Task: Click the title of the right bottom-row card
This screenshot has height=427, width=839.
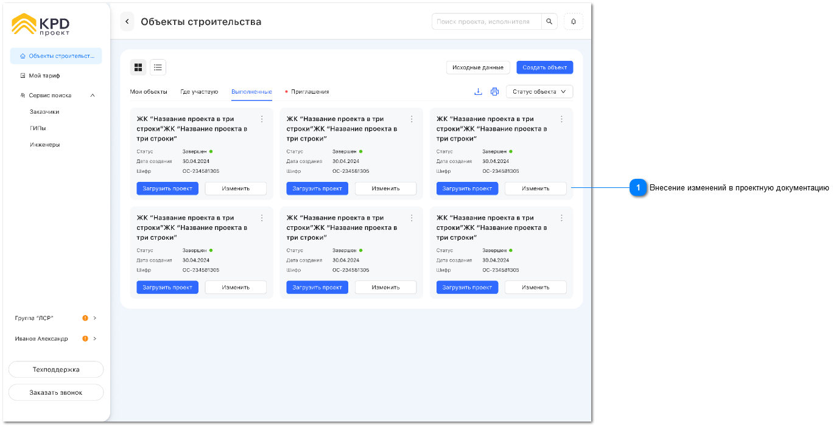Action: click(x=492, y=227)
